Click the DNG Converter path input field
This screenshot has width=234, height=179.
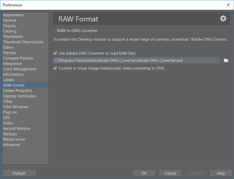[136, 60]
